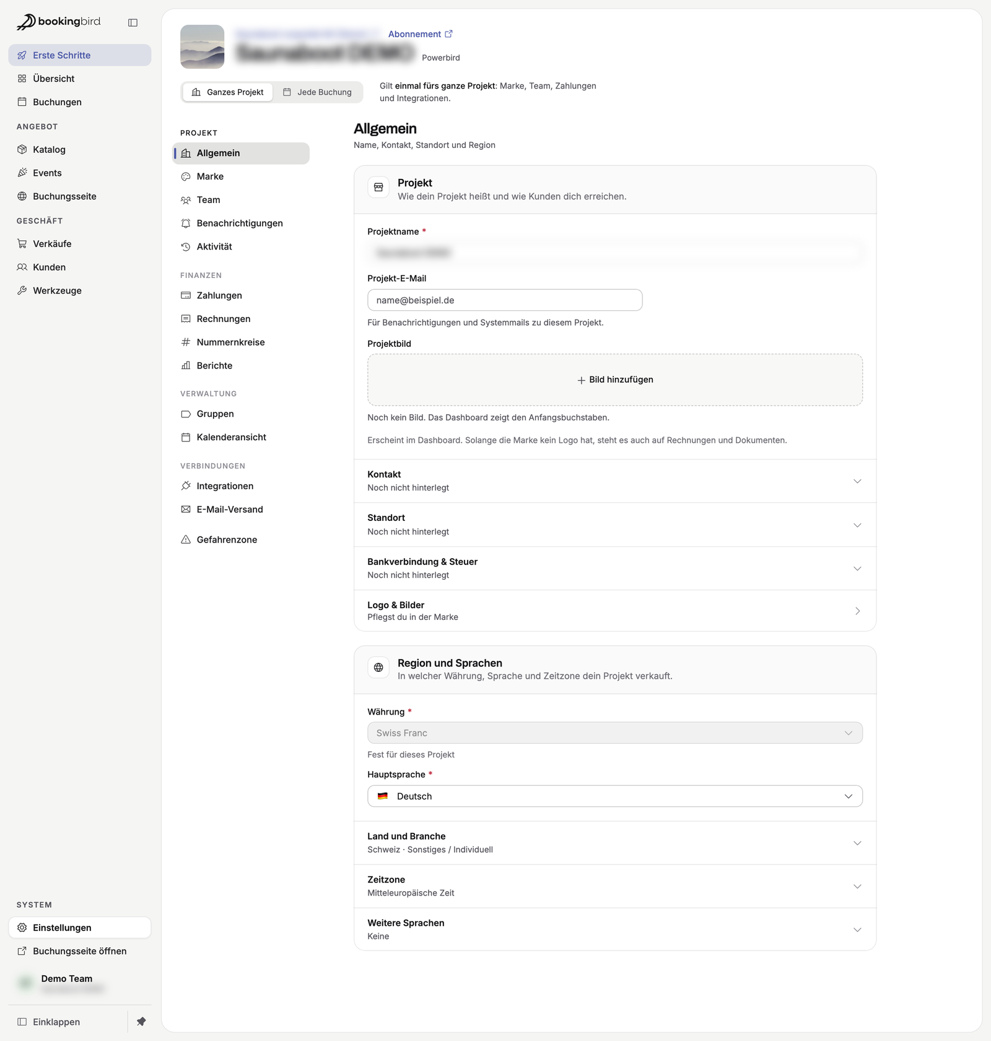Viewport: 991px width, 1041px height.
Task: Click the Verkäufe cart icon
Action: coord(22,244)
